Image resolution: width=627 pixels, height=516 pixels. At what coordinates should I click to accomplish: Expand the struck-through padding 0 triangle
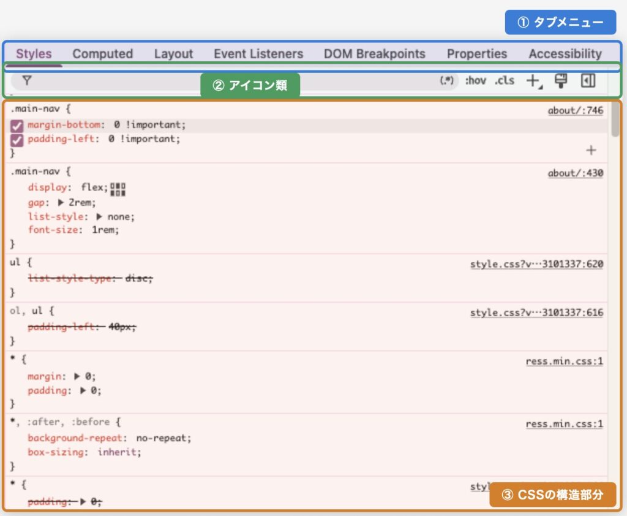click(83, 501)
